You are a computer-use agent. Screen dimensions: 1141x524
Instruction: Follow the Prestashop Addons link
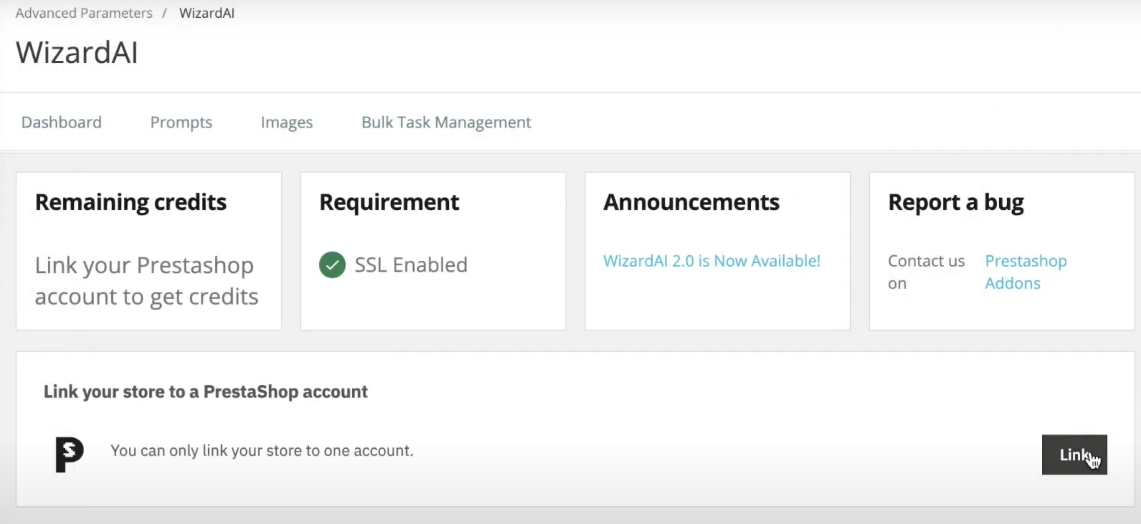tap(1026, 272)
